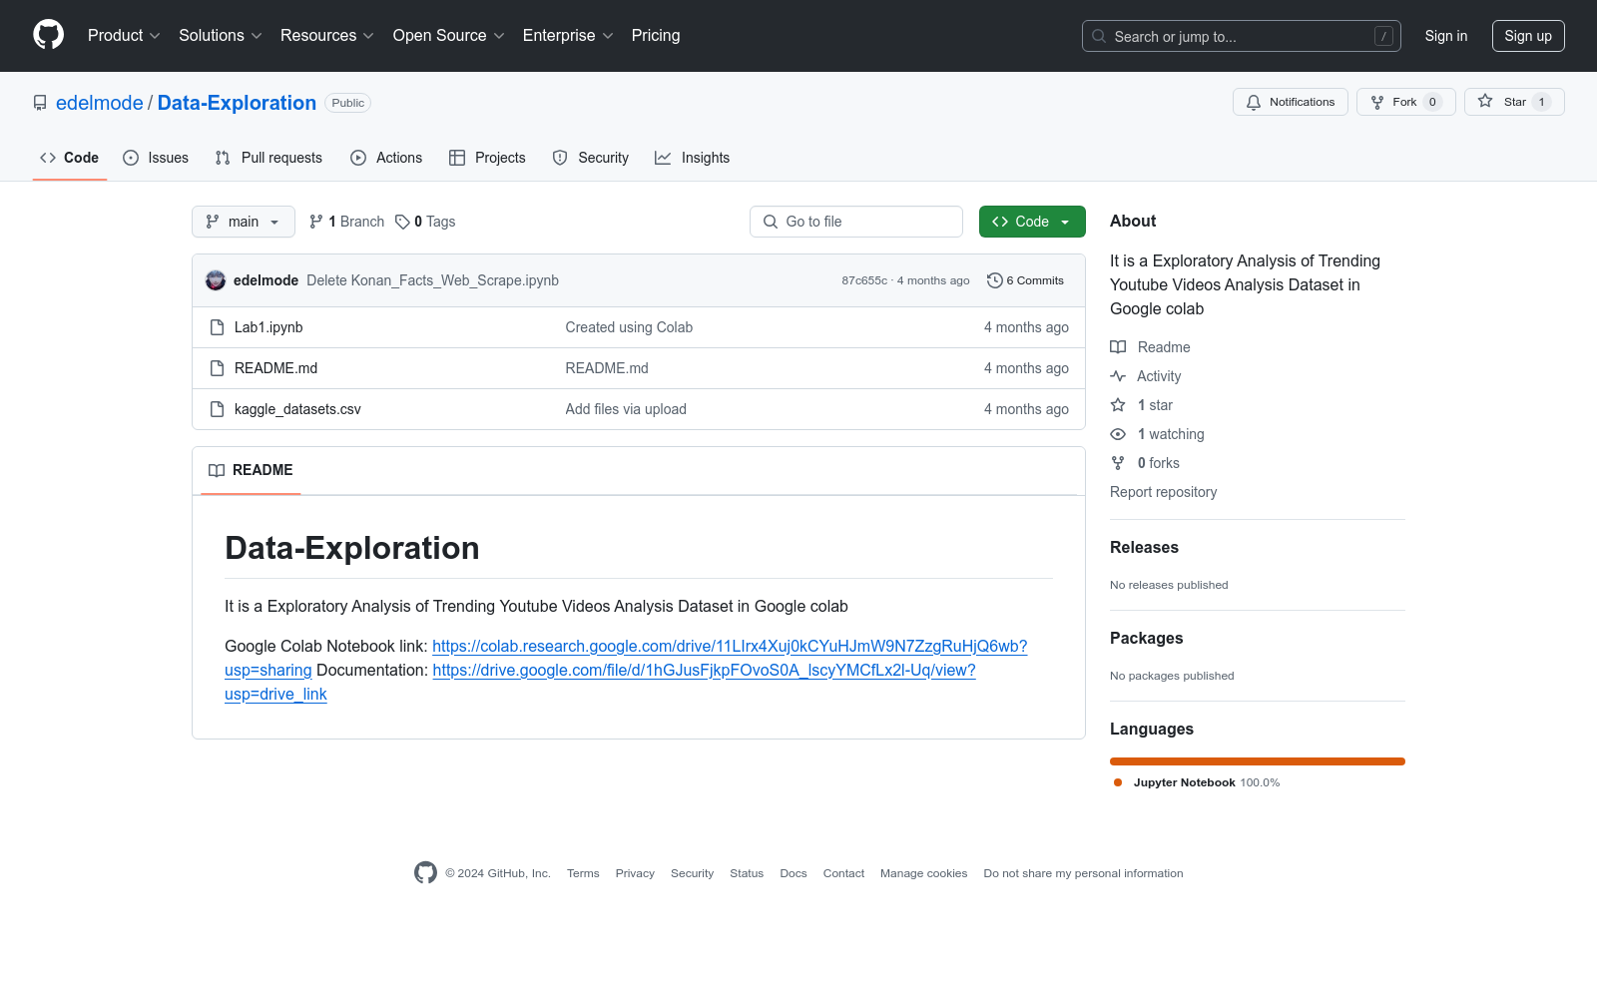Open kaggle_datasets.csv file

[297, 409]
